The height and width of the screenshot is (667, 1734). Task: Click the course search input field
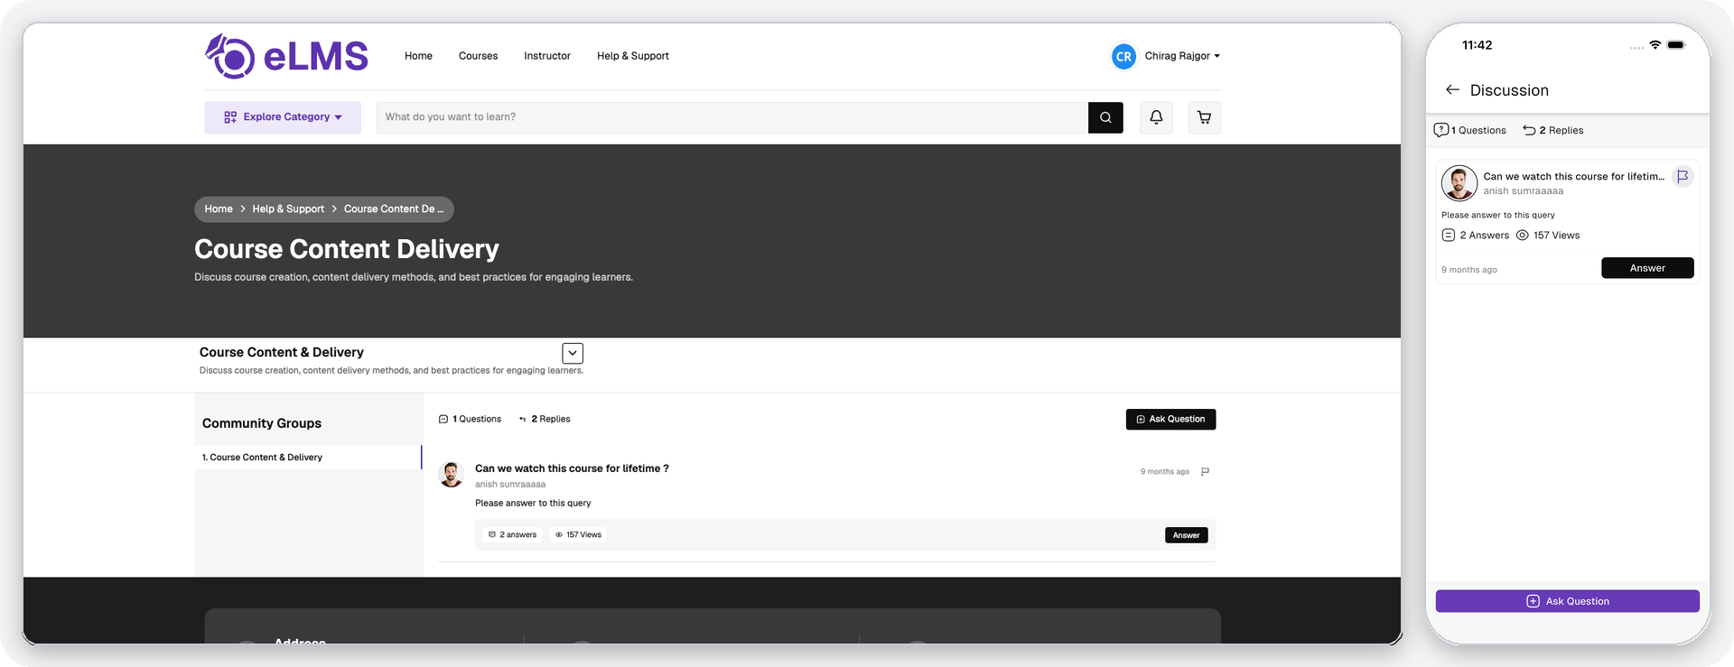tap(732, 117)
